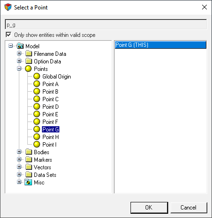The height and width of the screenshot is (218, 212).
Task: Select Point E in the tree
Action: click(50, 114)
